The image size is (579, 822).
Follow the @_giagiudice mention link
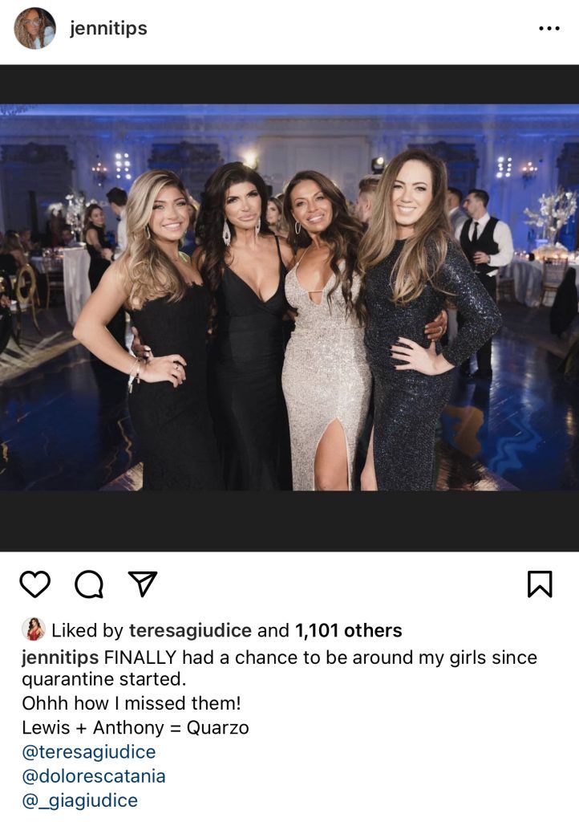click(80, 800)
